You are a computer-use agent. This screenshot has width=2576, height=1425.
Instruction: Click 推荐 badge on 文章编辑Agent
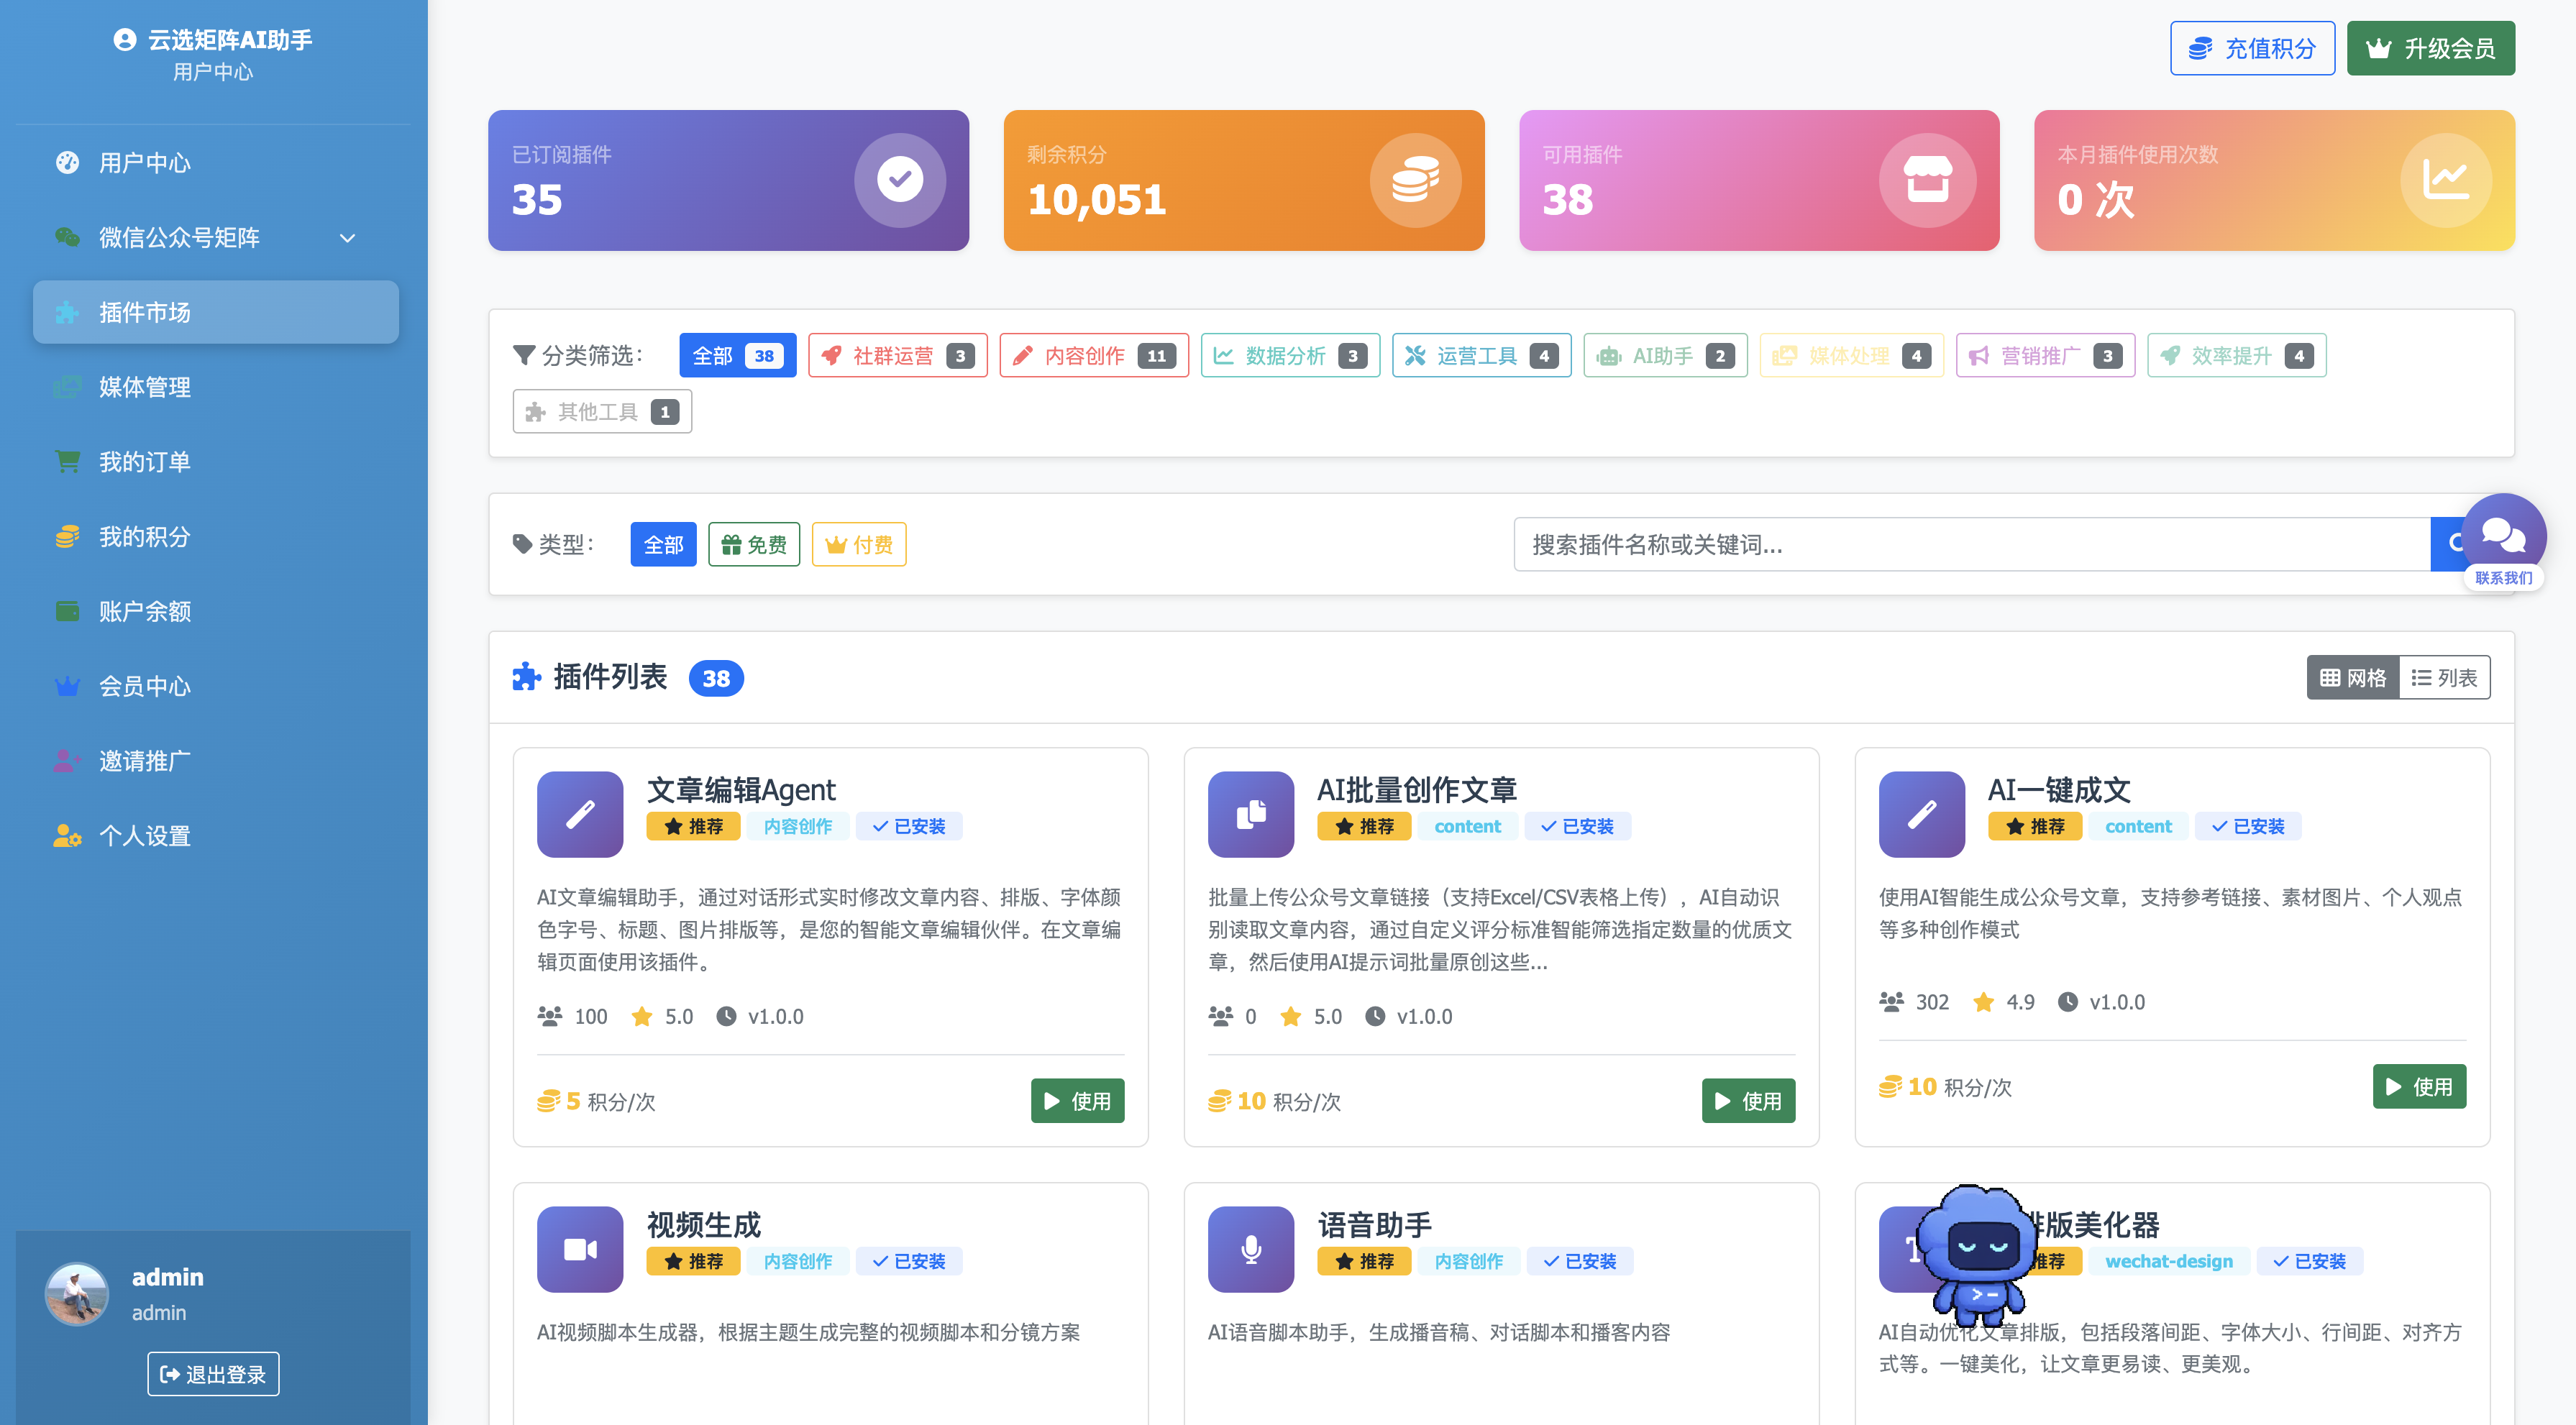693,826
